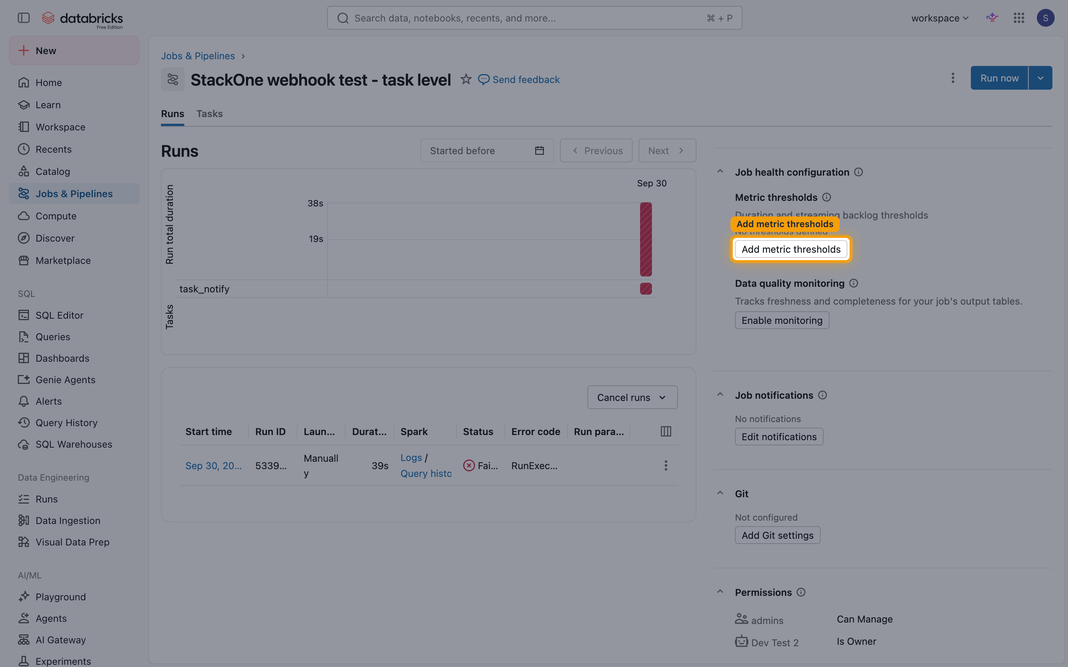Select the Runs tab

(x=172, y=114)
